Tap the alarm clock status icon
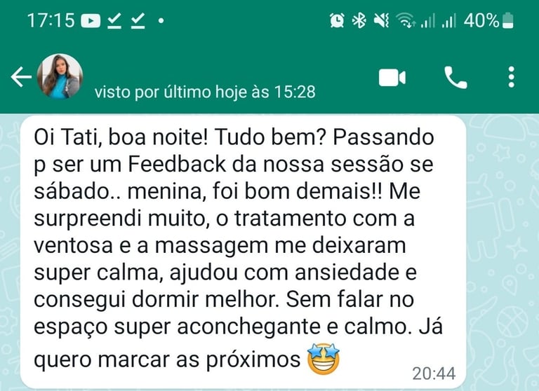Image resolution: width=539 pixels, height=391 pixels. tap(337, 20)
